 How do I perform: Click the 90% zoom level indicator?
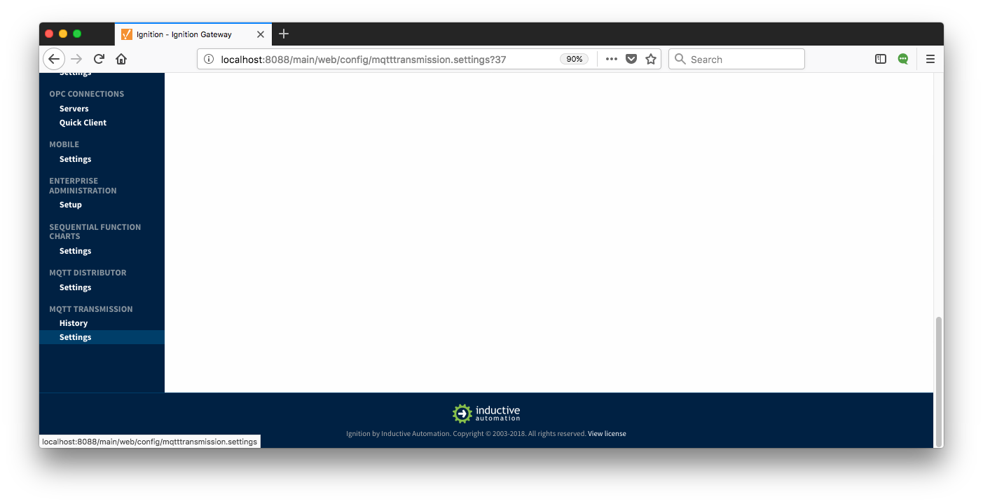click(575, 60)
